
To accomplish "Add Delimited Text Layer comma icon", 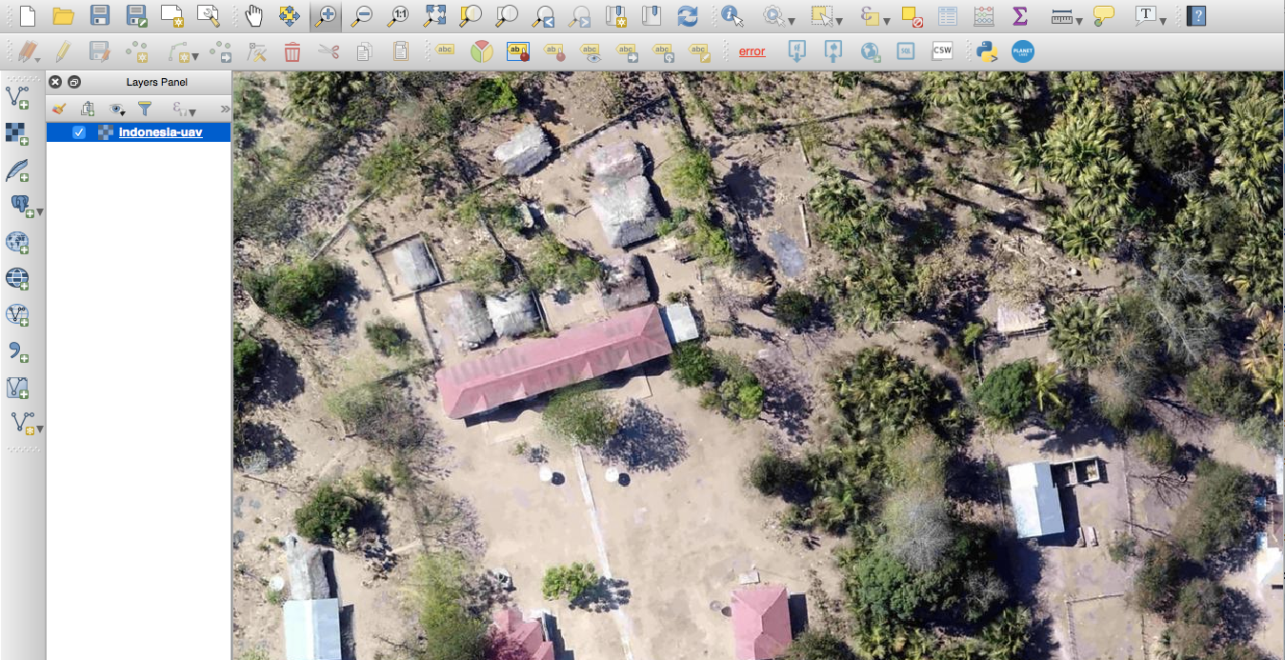I will pyautogui.click(x=17, y=351).
